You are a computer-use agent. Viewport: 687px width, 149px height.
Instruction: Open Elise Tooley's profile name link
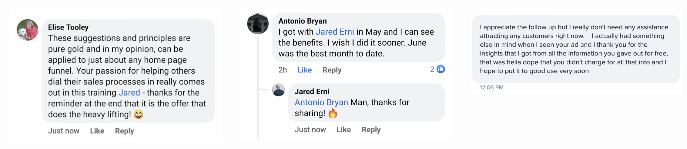[68, 27]
